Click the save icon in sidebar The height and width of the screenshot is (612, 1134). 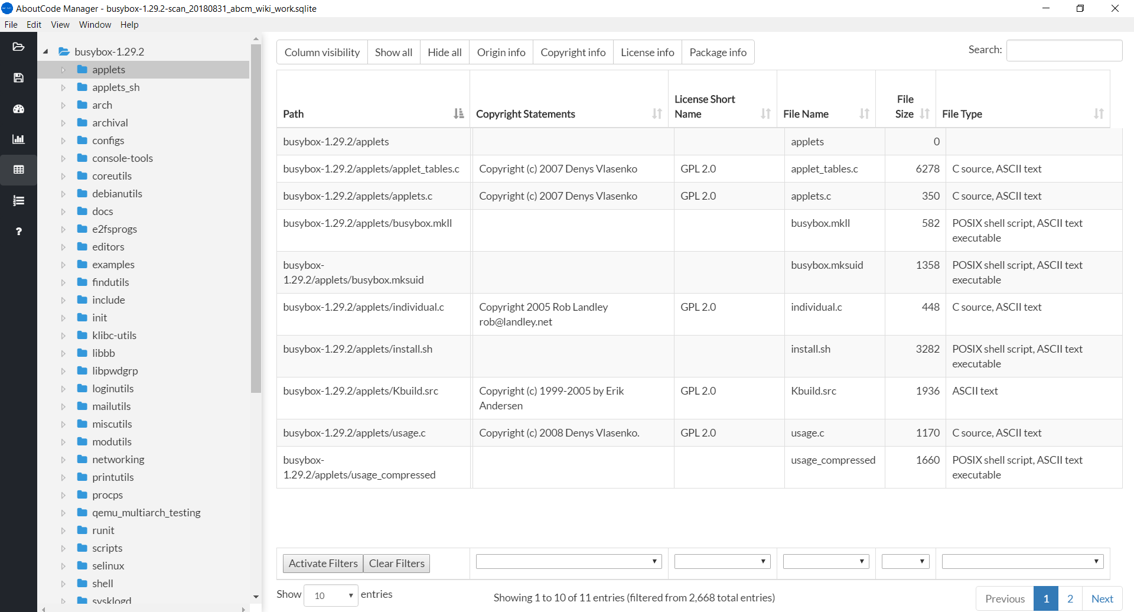click(18, 78)
